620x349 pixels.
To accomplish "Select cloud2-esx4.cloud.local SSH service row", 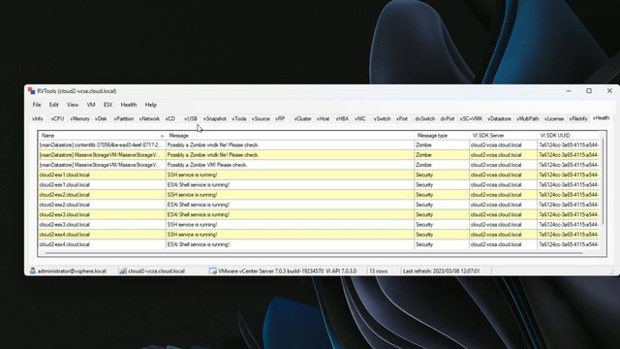I will point(320,235).
